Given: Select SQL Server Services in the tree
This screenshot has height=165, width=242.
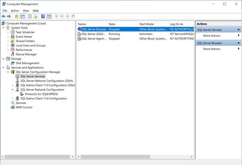Looking at the screenshot, I should (x=33, y=76).
